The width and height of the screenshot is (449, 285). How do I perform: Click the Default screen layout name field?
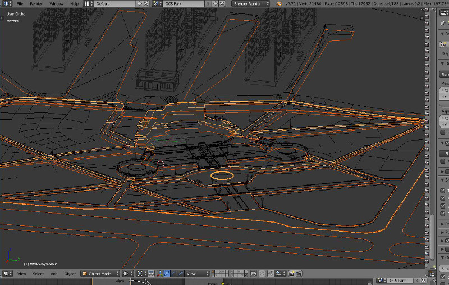[x=115, y=4]
